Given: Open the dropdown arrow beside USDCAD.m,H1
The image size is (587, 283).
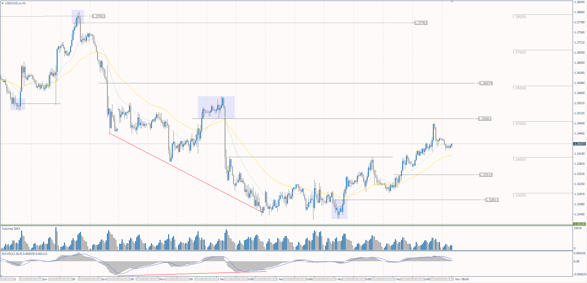Looking at the screenshot, I should (x=3, y=3).
